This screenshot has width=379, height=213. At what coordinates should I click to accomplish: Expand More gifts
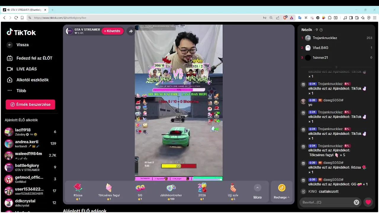pos(258,192)
